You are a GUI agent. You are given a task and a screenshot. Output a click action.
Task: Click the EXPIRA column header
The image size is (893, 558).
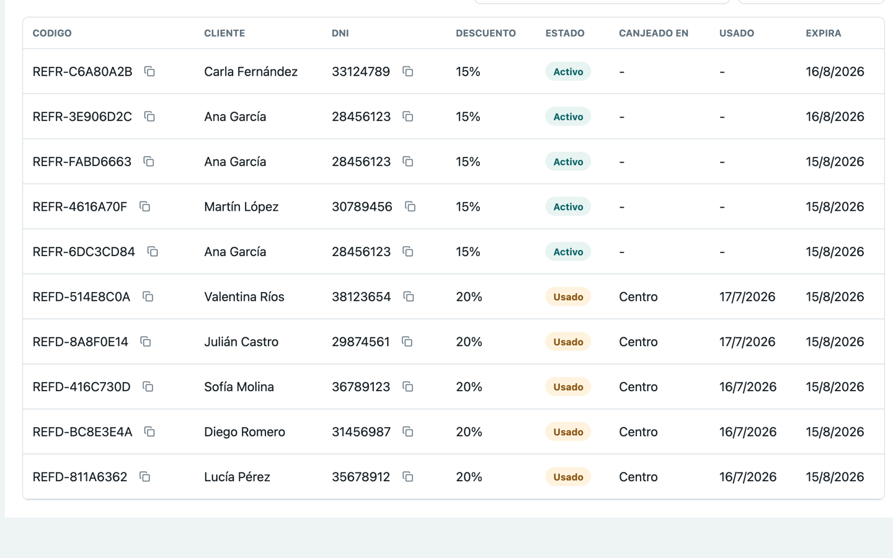pyautogui.click(x=824, y=33)
